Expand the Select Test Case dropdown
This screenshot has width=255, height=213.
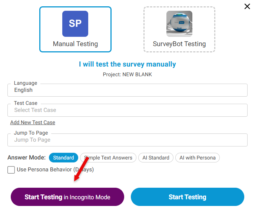pyautogui.click(x=127, y=110)
